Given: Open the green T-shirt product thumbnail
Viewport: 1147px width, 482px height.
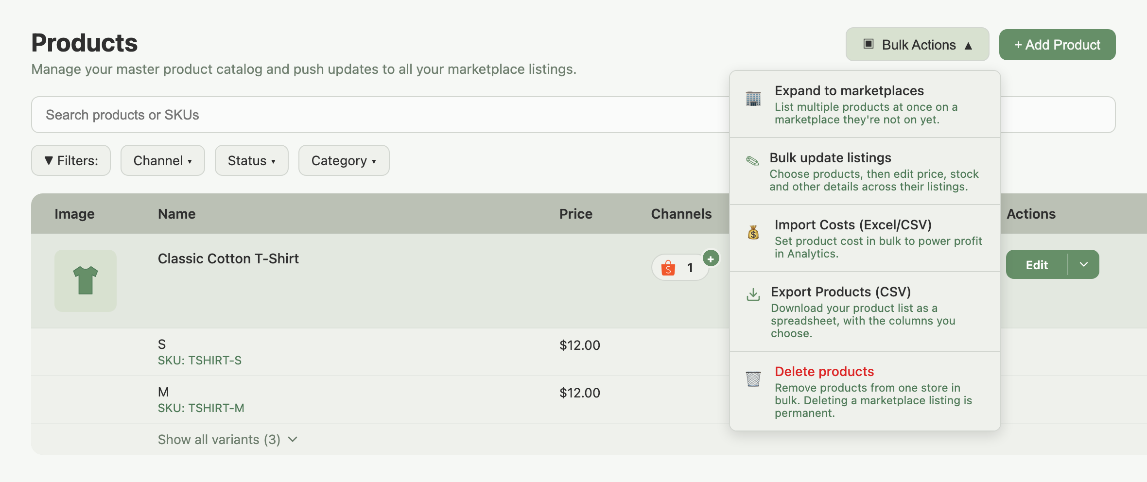Looking at the screenshot, I should 86,281.
